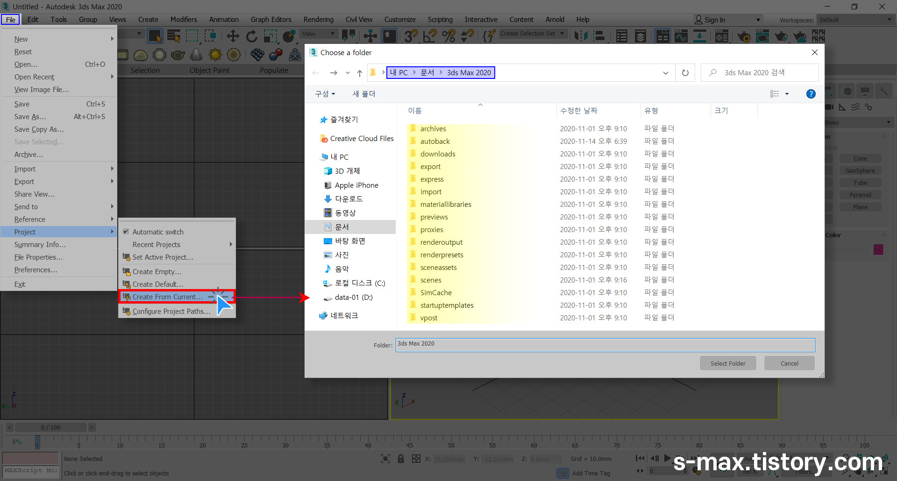Toggle 3D Snaps
The width and height of the screenshot is (897, 481).
pyautogui.click(x=411, y=36)
